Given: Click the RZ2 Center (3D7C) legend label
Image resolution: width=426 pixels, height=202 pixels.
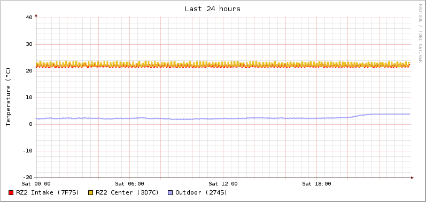Looking at the screenshot, I should (x=127, y=192).
